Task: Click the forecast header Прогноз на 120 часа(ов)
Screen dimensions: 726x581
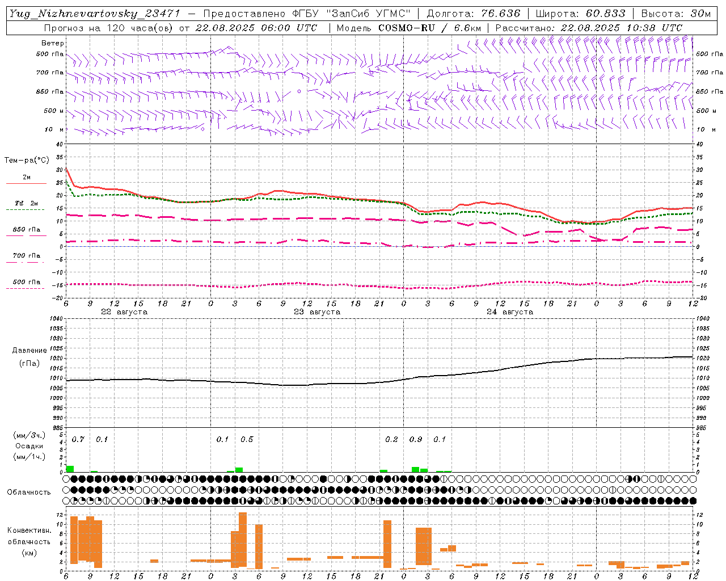Action: 108,28
